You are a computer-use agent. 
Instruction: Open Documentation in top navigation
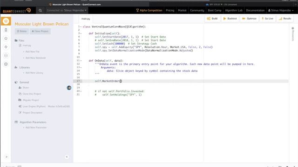255,10
